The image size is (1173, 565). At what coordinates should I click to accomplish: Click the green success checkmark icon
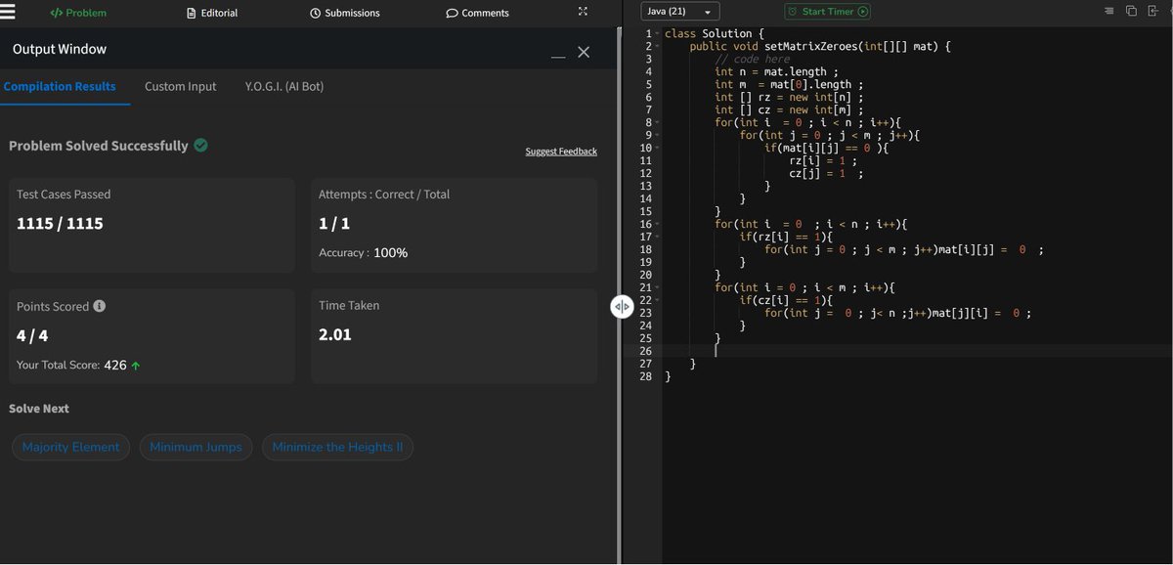200,145
